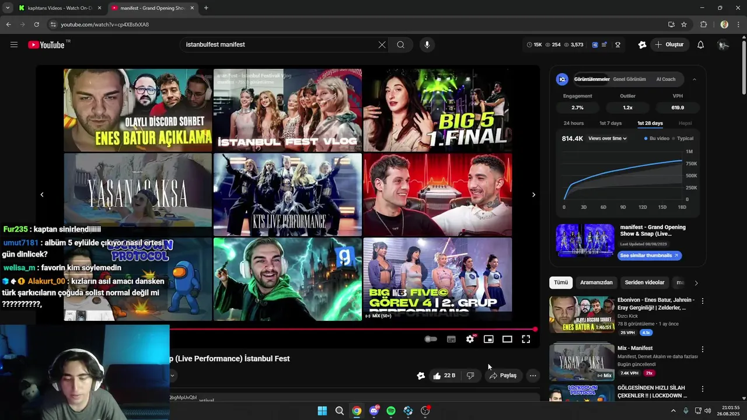Viewport: 747px width, 420px height.
Task: Click 'See similar thumbnails' button
Action: click(x=649, y=256)
